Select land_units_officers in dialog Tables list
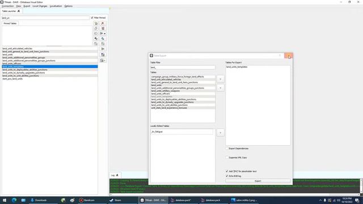This screenshot has width=363, height=204. click(x=183, y=93)
